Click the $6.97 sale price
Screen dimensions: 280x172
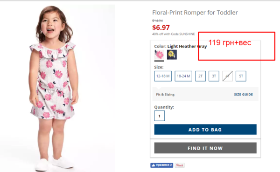(161, 28)
